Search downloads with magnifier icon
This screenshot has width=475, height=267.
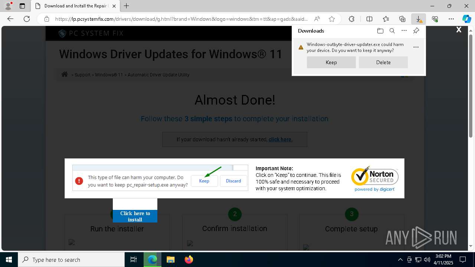[x=392, y=31]
